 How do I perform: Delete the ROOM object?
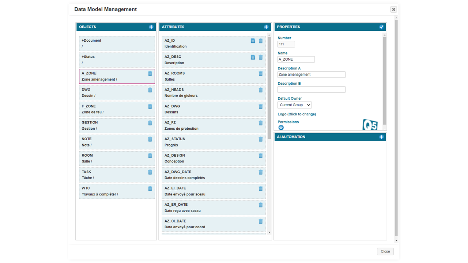[x=150, y=156]
